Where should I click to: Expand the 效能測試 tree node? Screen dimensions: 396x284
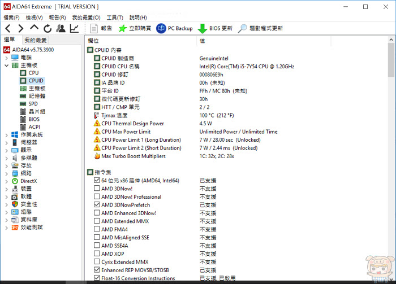(6, 228)
